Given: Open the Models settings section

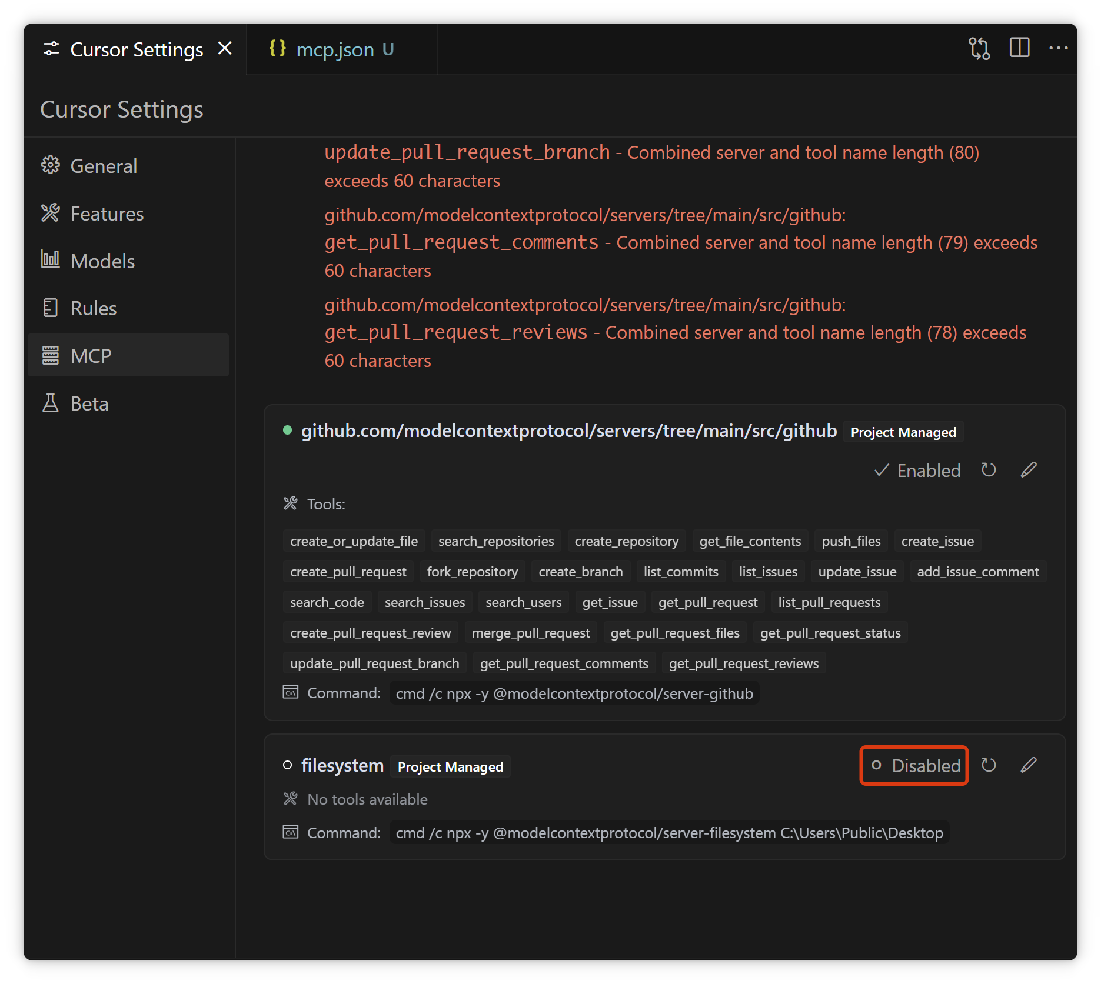Looking at the screenshot, I should (x=102, y=261).
